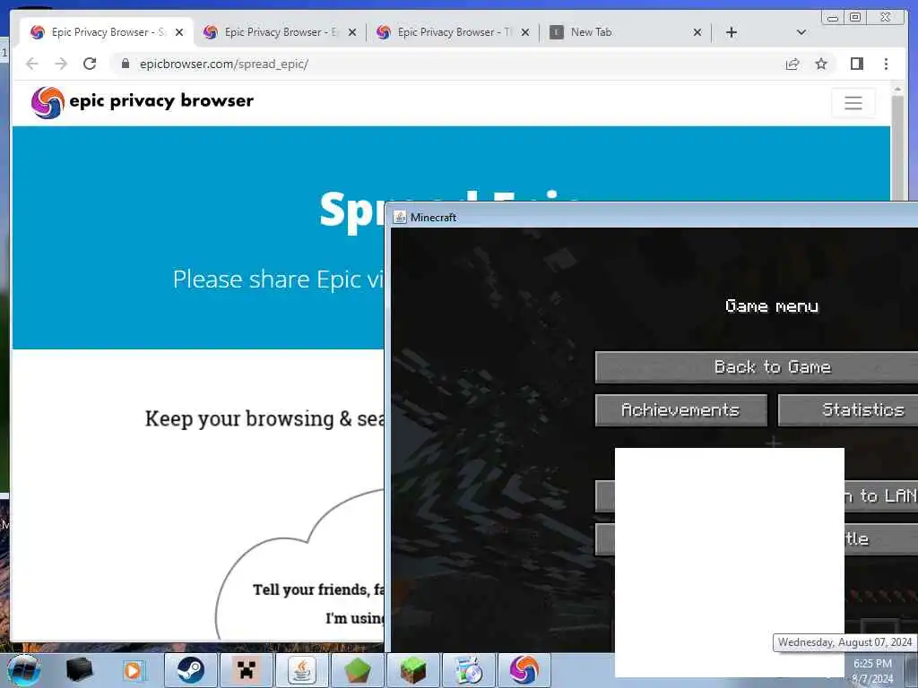The height and width of the screenshot is (688, 918).
Task: Click the Epic browser taskbar icon
Action: pyautogui.click(x=524, y=670)
